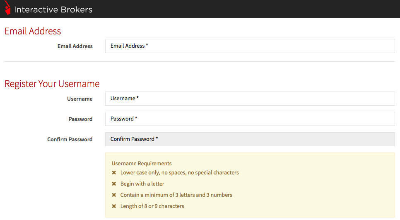400x220 pixels.
Task: Click into the Password input box
Action: coord(250,119)
